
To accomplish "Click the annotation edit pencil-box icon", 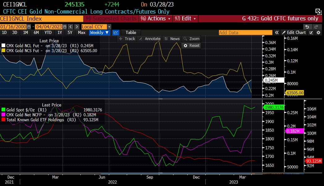I will (311, 32).
